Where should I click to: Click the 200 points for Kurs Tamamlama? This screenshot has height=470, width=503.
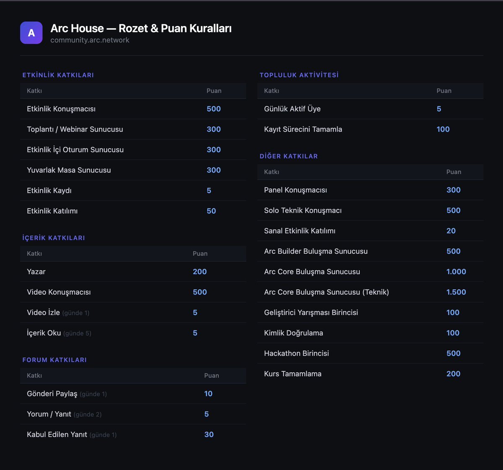[x=454, y=374]
